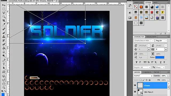Select the Pen tool
The height and width of the screenshot is (96, 171).
tap(4, 60)
